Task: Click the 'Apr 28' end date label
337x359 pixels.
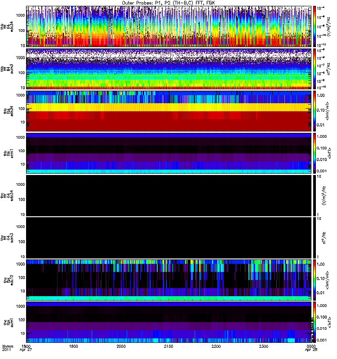Action: tap(311, 350)
